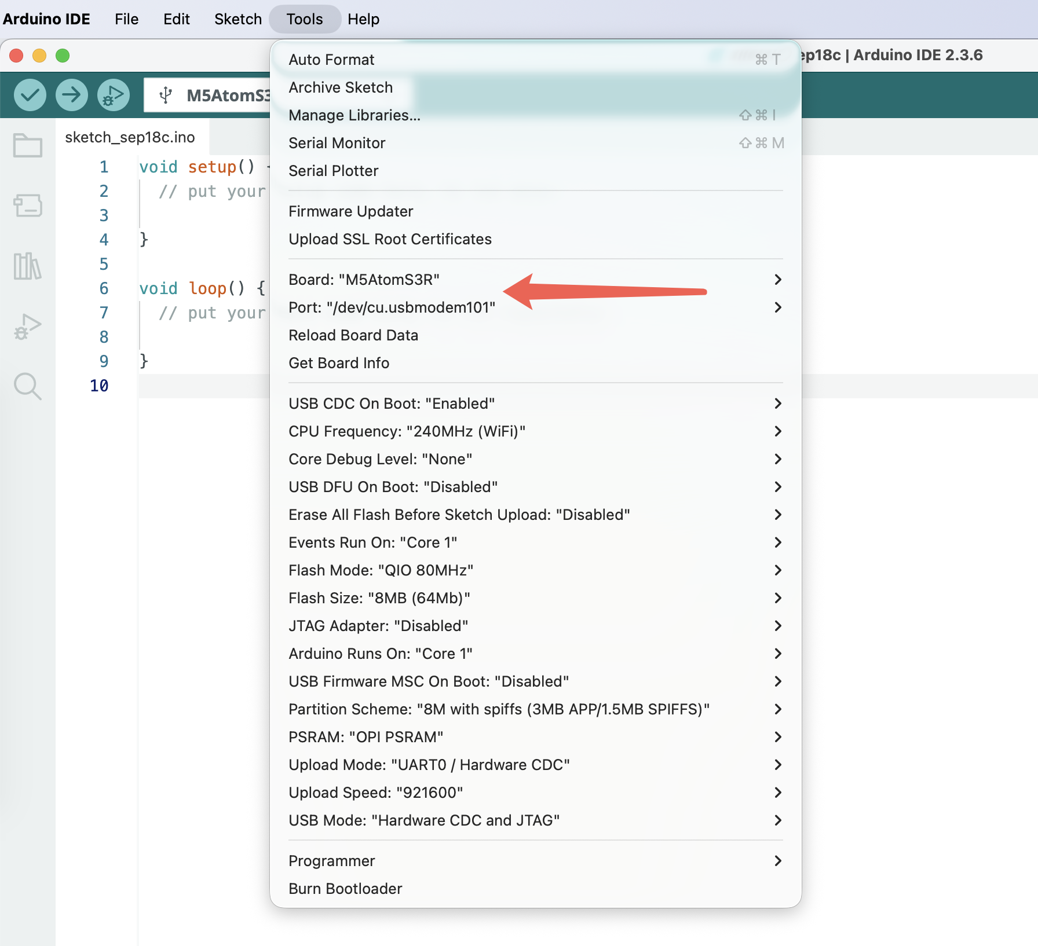Select Upload SSL Root Certificates

[x=536, y=239]
